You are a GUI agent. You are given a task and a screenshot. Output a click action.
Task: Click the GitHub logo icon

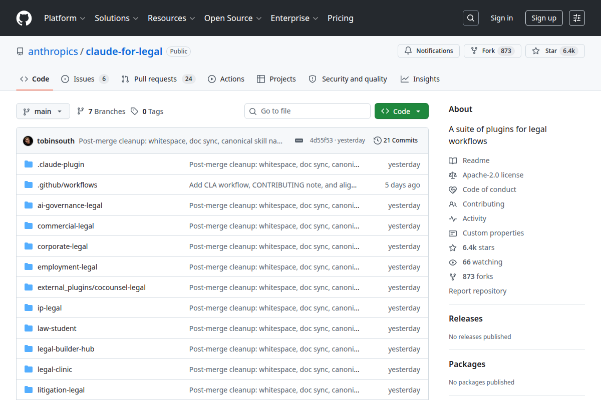(24, 18)
